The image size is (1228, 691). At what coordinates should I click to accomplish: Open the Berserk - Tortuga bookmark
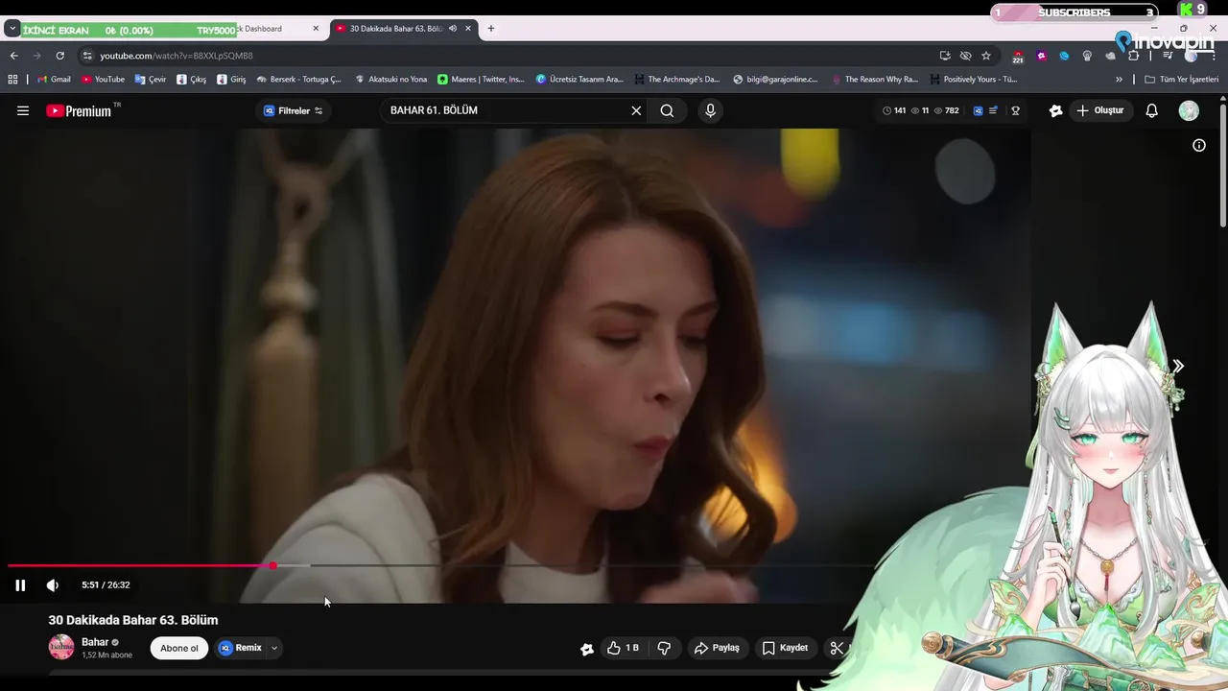point(299,80)
